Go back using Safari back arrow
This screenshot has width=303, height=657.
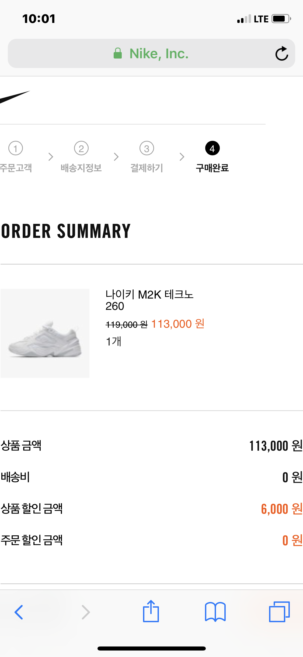pyautogui.click(x=19, y=612)
